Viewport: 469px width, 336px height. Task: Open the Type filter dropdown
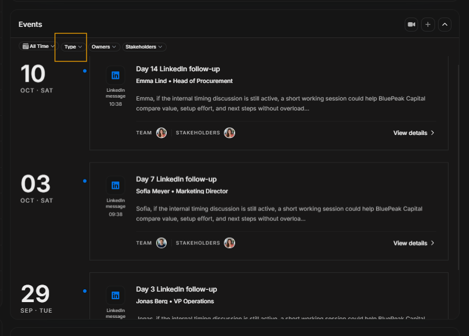73,47
